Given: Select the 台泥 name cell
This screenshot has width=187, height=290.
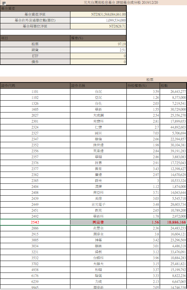Looking at the screenshot, I should pyautogui.click(x=98, y=92).
